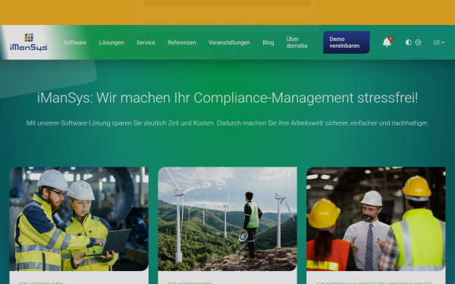Open the Blog menu item
Image resolution: width=455 pixels, height=284 pixels.
pos(268,42)
